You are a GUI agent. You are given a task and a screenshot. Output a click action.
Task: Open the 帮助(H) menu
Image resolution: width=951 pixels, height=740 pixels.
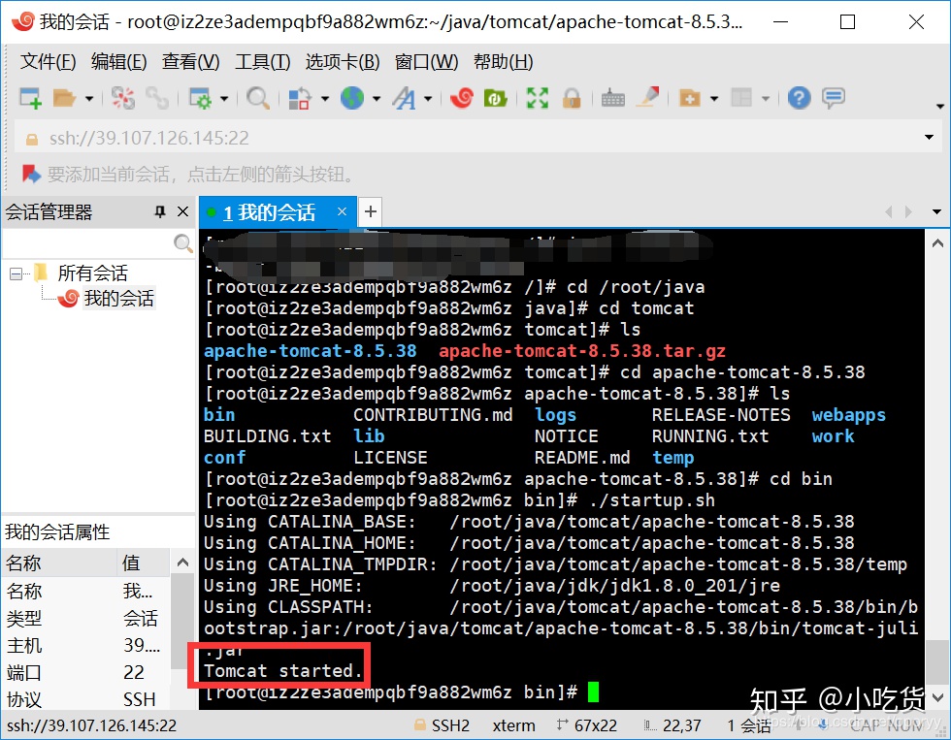point(503,62)
